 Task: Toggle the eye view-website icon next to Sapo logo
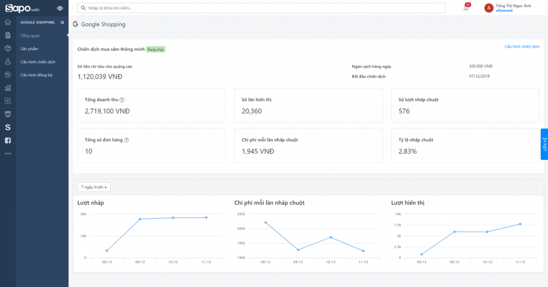[60, 8]
